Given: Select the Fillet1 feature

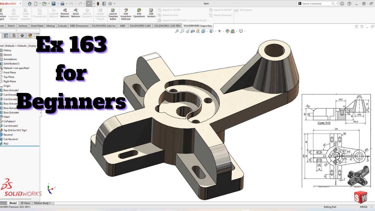Looking at the screenshot, I should point(6,117).
